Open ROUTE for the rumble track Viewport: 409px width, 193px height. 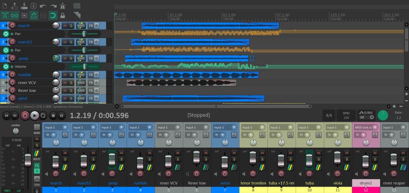pos(81,75)
